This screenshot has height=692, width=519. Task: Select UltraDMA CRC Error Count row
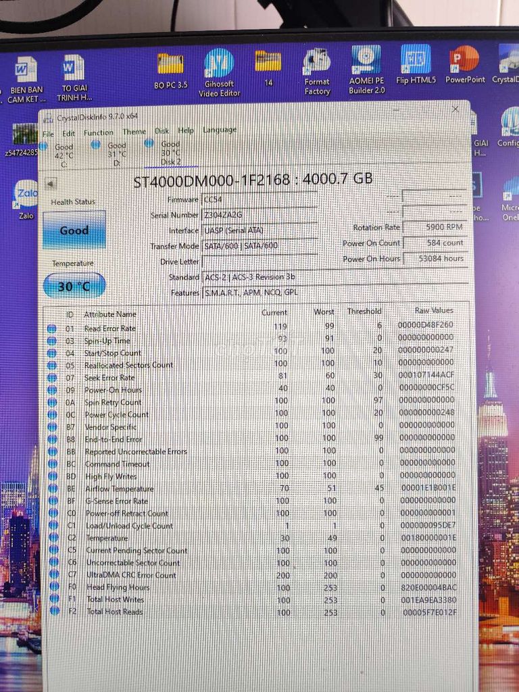[x=251, y=574]
